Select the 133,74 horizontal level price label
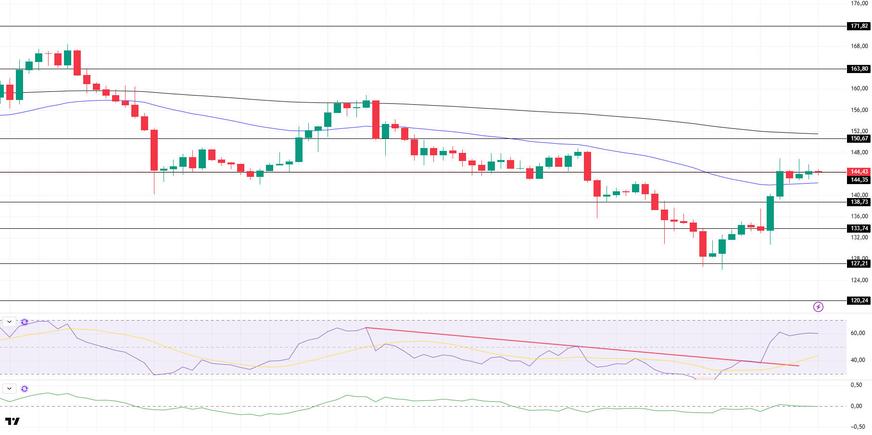This screenshot has width=872, height=435. coord(859,228)
